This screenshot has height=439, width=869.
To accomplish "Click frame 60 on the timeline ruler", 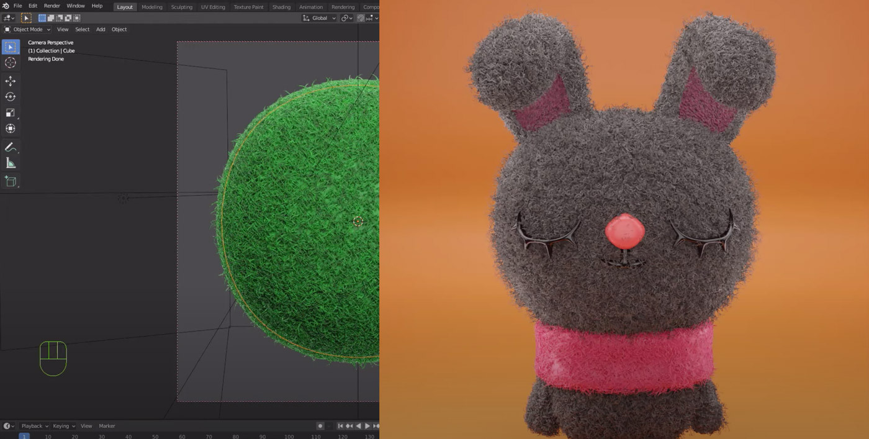I will (181, 436).
